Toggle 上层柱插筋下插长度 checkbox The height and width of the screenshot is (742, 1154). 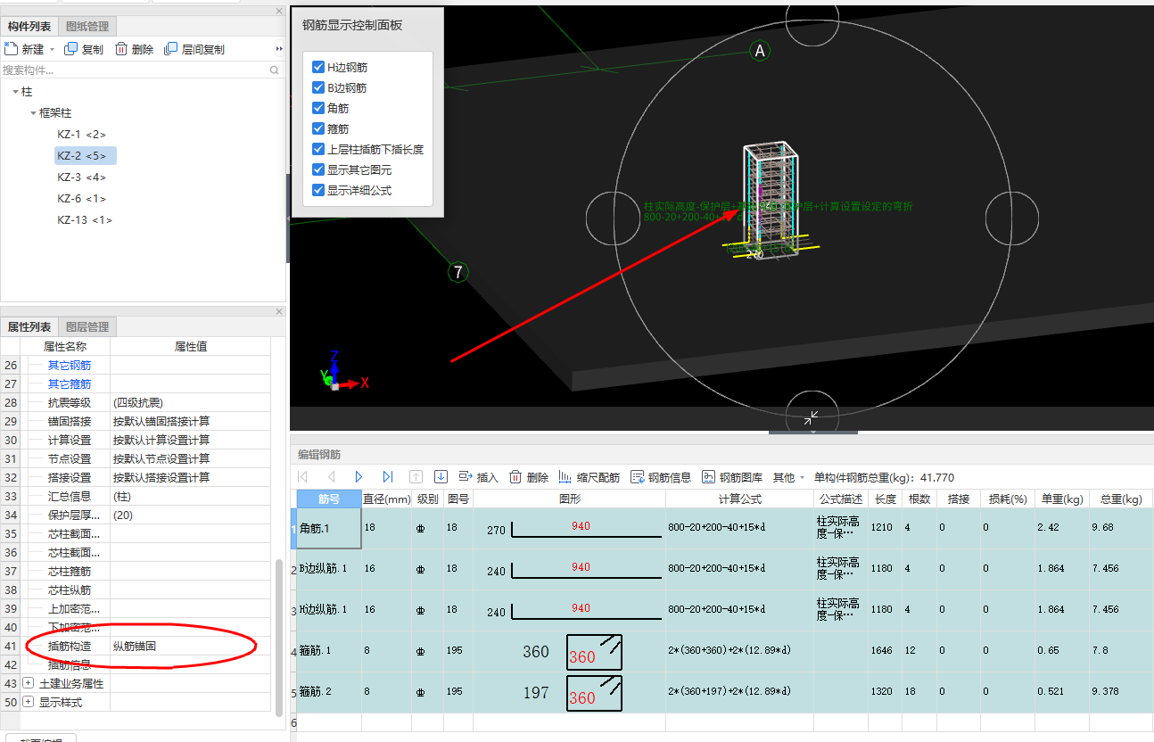318,149
